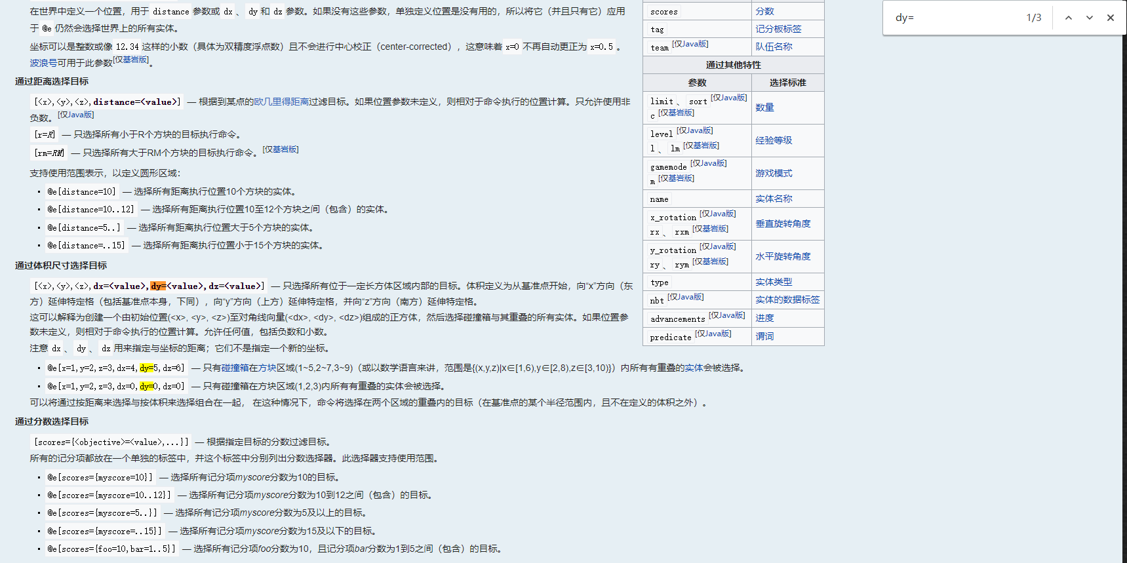
Task: Open the 实体的数据标签 link
Action: click(x=787, y=300)
